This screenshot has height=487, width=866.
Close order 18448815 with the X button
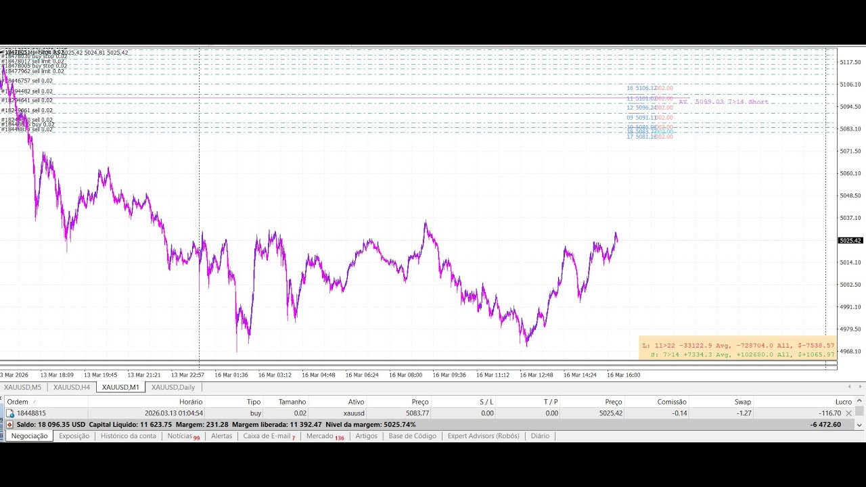pyautogui.click(x=848, y=413)
